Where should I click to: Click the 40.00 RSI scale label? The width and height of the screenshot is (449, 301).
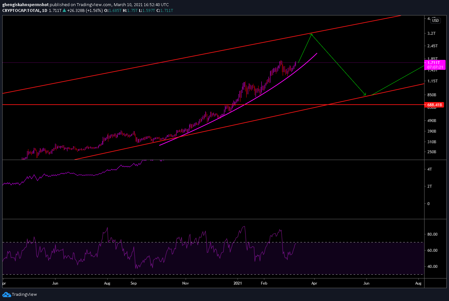click(x=432, y=267)
